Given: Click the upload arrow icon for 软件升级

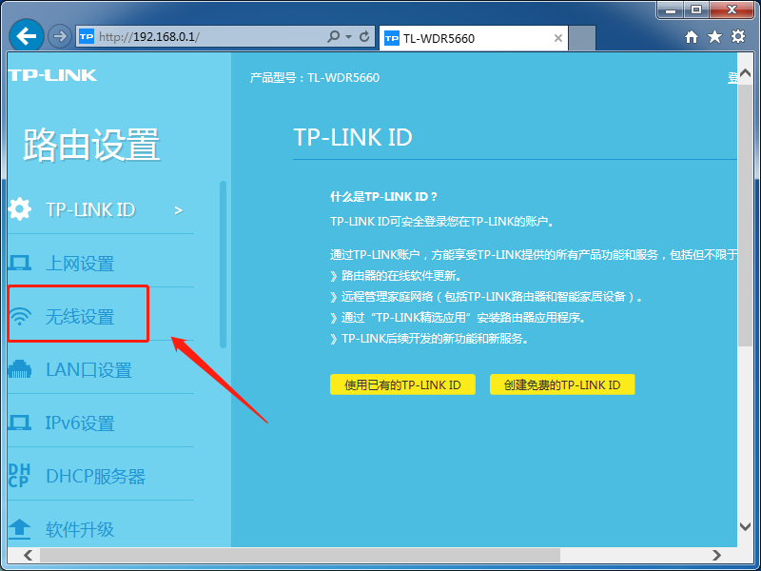Looking at the screenshot, I should (x=20, y=529).
